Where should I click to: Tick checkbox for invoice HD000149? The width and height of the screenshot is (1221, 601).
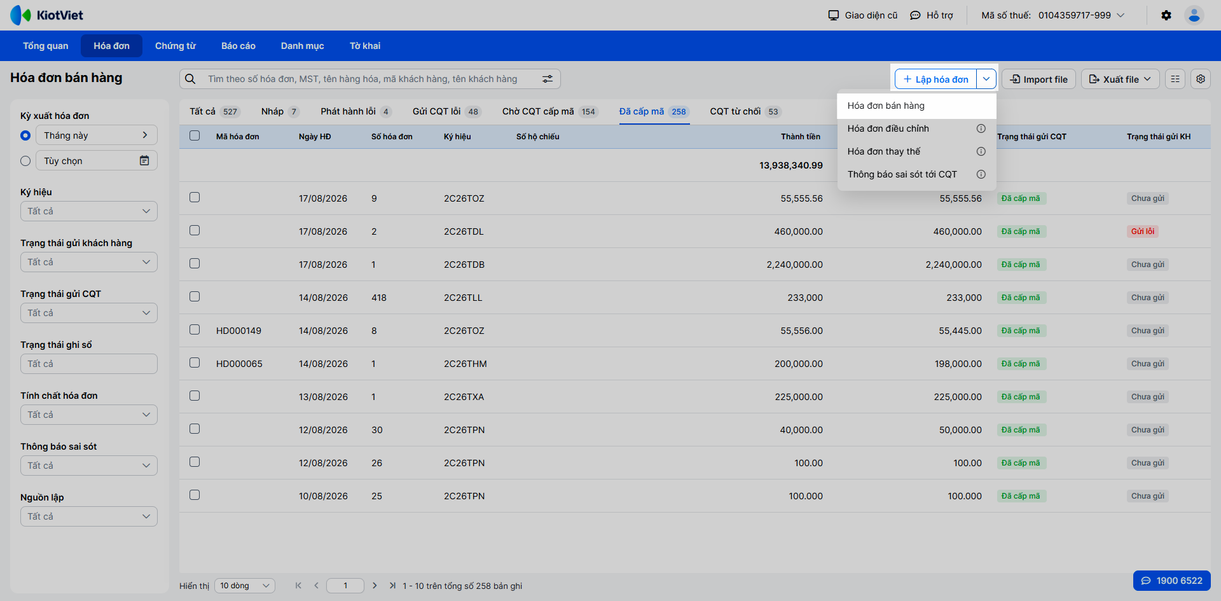(195, 329)
